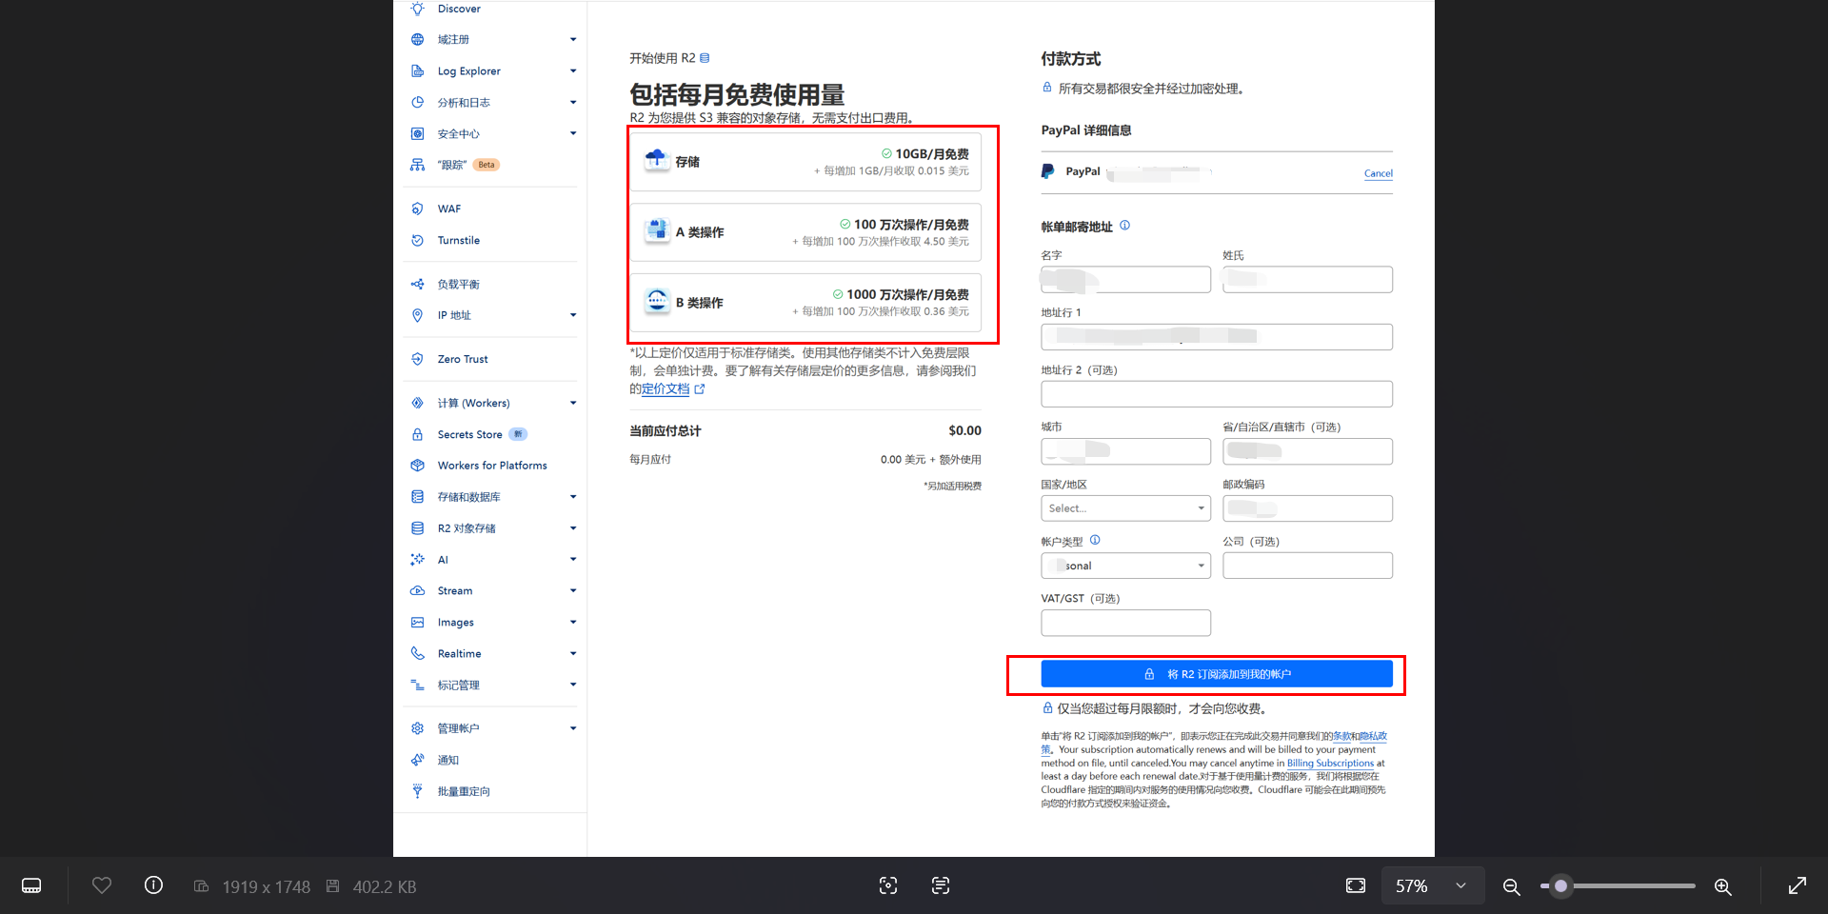Image resolution: width=1828 pixels, height=914 pixels.
Task: Expand the 存储和数据库 sidebar arrow
Action: tap(573, 497)
